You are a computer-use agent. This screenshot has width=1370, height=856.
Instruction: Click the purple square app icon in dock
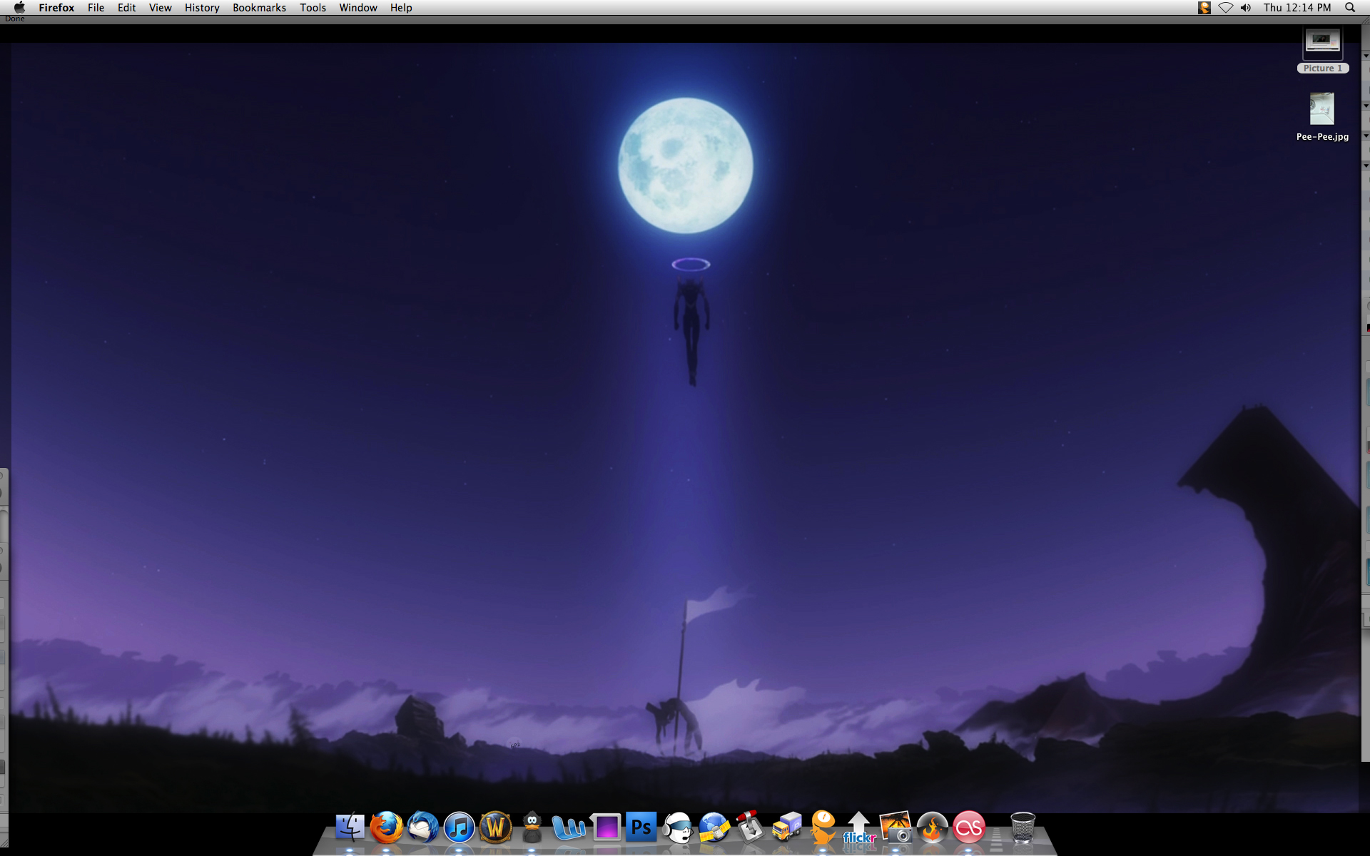click(606, 827)
